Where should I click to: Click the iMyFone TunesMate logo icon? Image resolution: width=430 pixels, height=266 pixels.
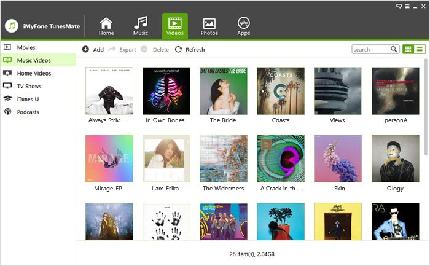pos(13,26)
